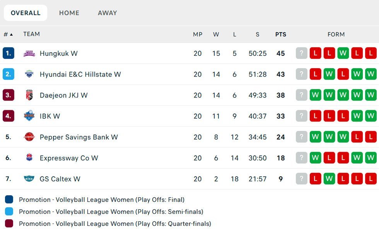Click the Expressway Co W logo
Screen dimensions: 379x234
[29, 158]
